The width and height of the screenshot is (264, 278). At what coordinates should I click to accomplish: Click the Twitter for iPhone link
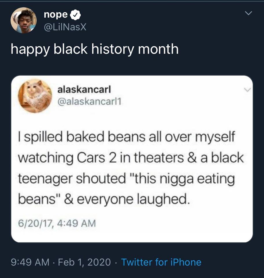tap(161, 262)
